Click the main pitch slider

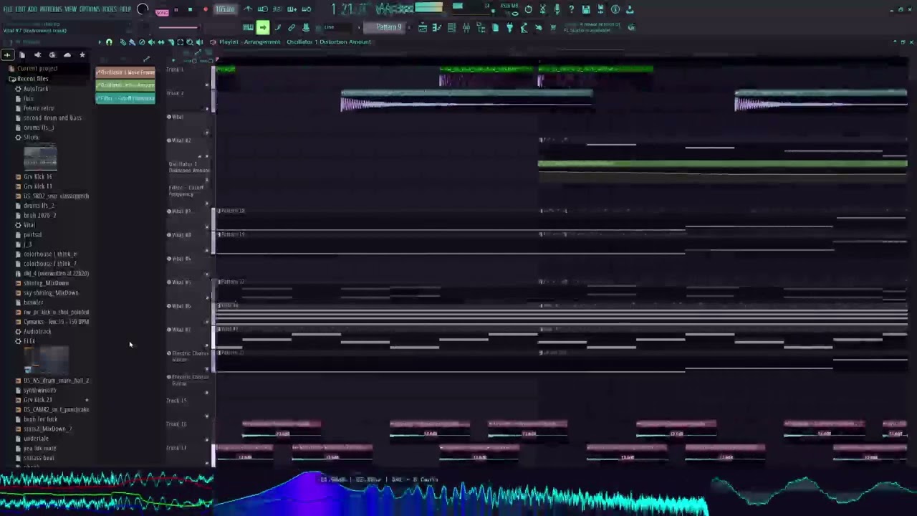point(179,27)
